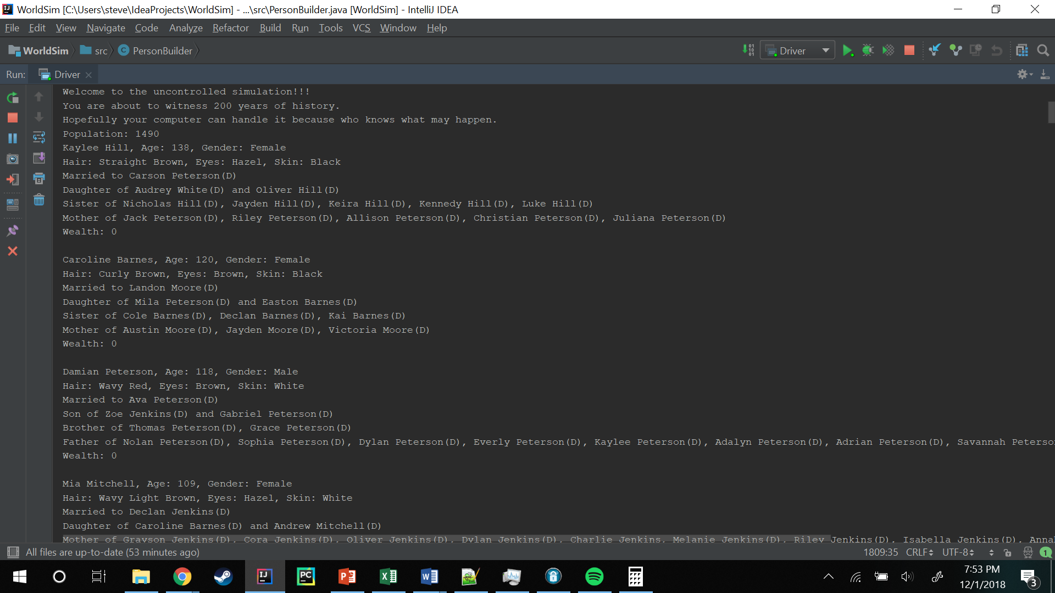Click PersonBuilder in the breadcrumb bar
Image resolution: width=1055 pixels, height=593 pixels.
tap(162, 51)
